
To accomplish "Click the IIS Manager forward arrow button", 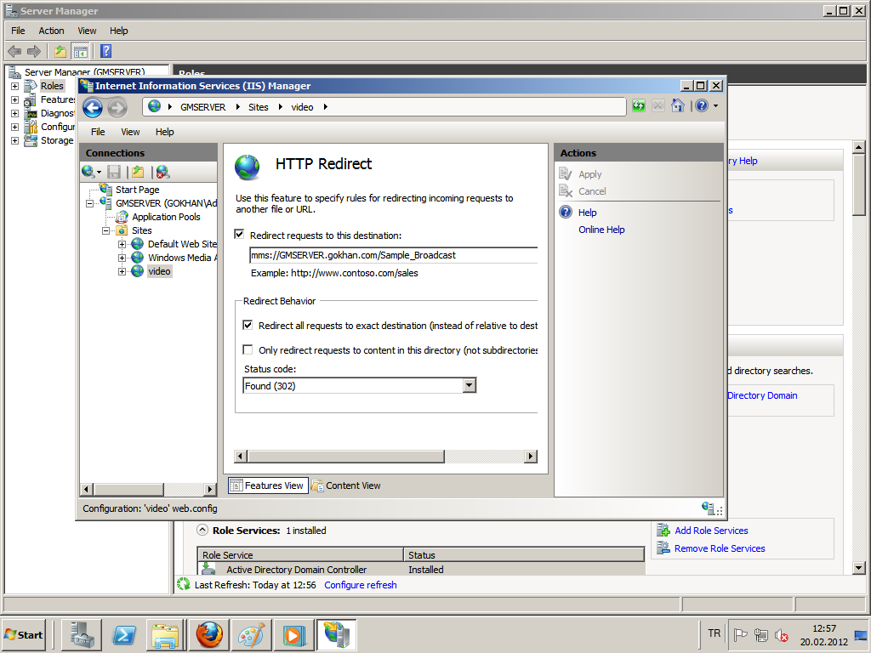I will [x=117, y=107].
